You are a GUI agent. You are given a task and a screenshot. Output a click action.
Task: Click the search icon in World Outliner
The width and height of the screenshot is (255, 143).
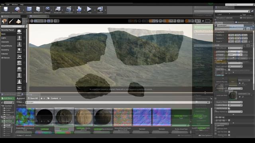click(x=249, y=11)
